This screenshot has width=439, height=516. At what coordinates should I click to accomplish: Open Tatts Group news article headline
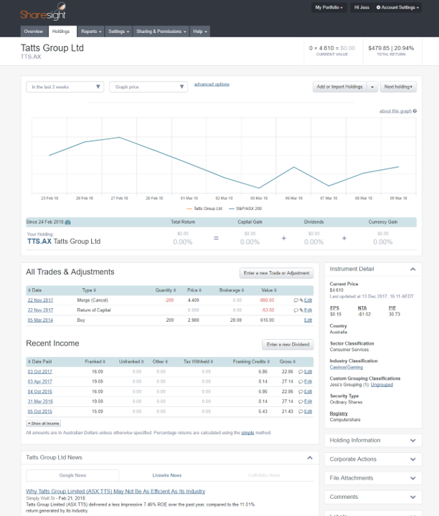115,492
